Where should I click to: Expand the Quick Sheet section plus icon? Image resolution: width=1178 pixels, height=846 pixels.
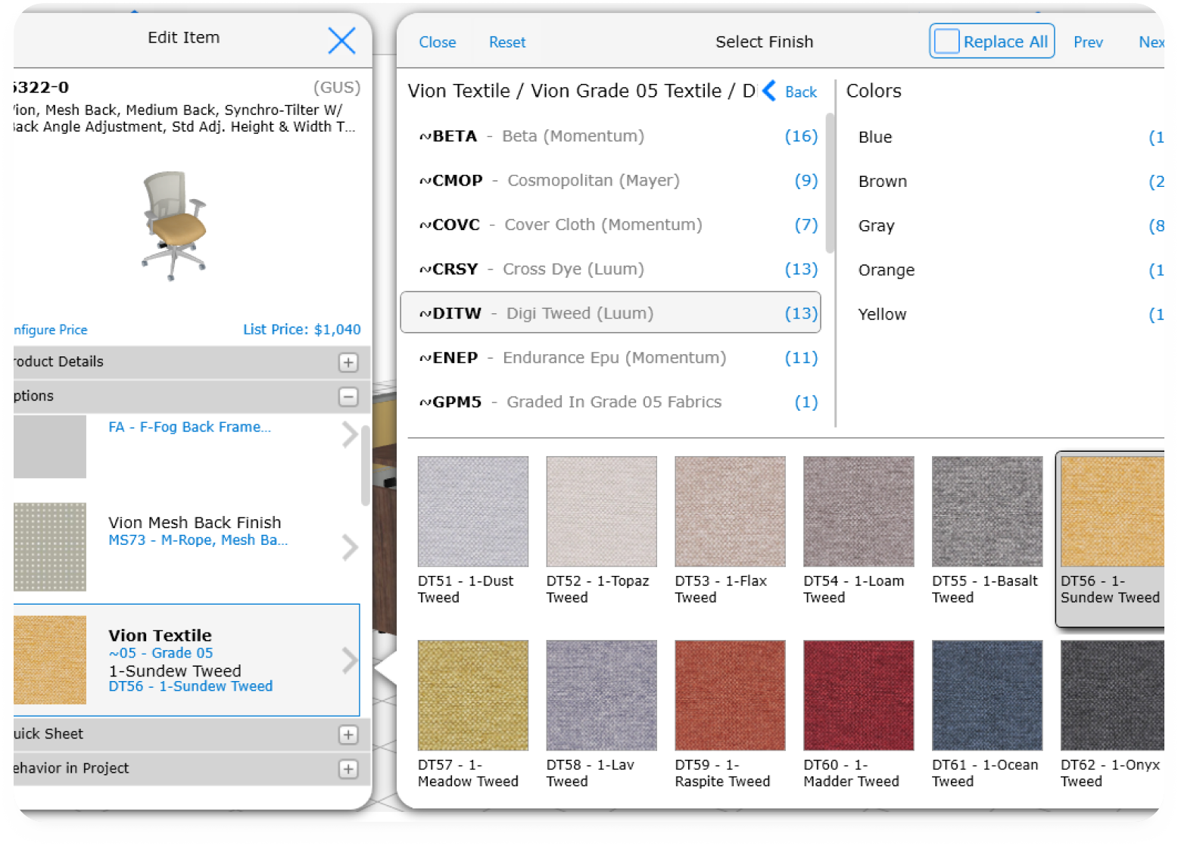(348, 735)
